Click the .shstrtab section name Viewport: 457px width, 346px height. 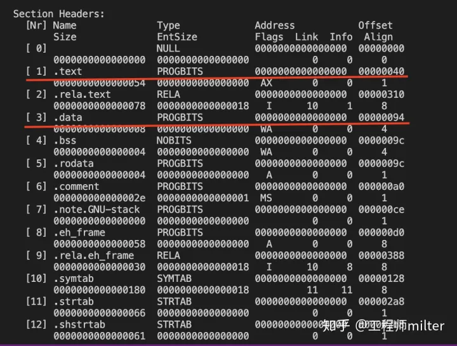point(79,324)
